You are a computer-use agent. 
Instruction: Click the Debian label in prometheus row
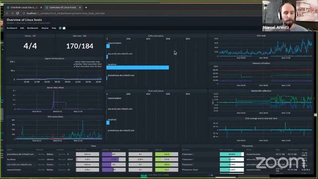50,154
